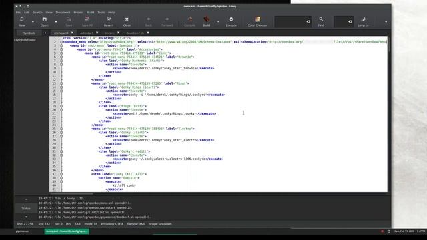This screenshot has height=240, width=427.
Task: Switch to the autostart tab
Action: click(87, 33)
